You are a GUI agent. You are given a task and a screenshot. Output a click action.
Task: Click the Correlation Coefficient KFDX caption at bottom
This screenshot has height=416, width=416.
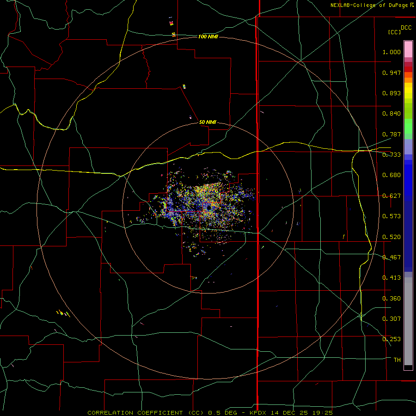(x=210, y=413)
